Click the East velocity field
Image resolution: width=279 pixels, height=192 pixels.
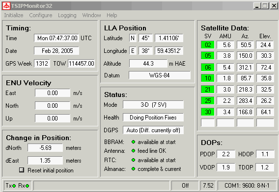(x=53, y=93)
